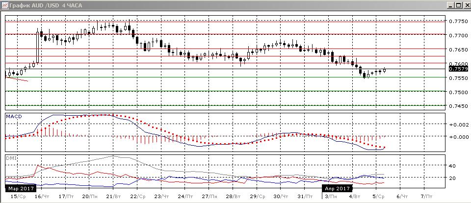Click the current price label 0.7579

point(458,69)
